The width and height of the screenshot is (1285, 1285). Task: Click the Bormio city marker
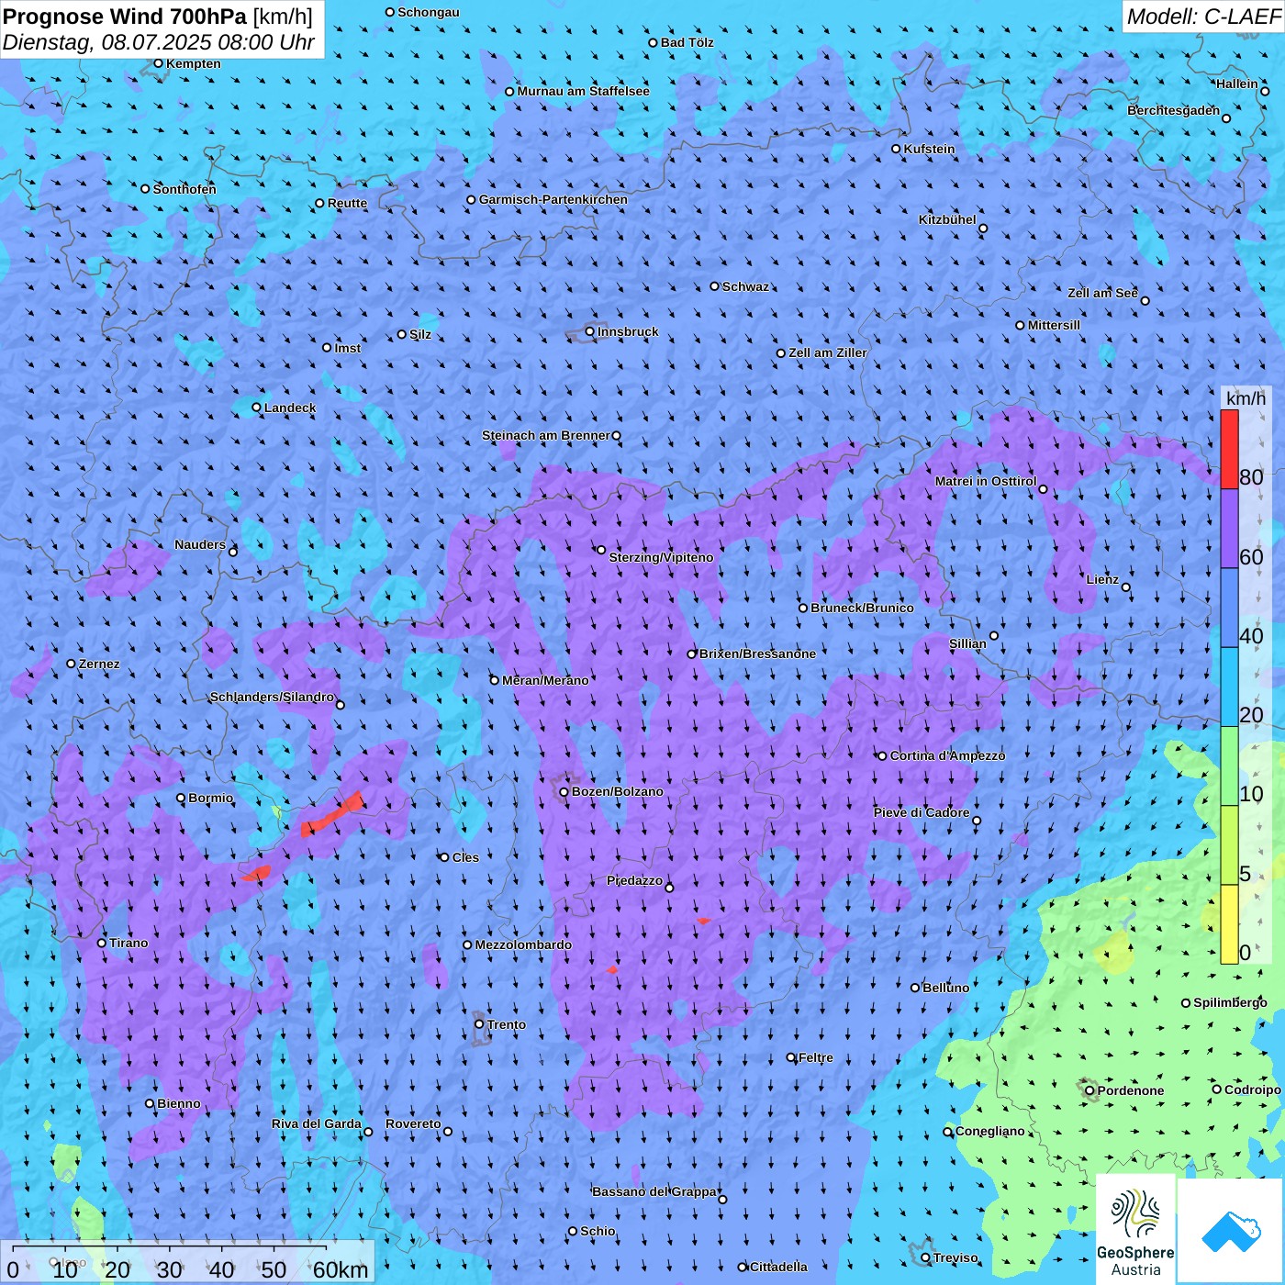pos(181,799)
